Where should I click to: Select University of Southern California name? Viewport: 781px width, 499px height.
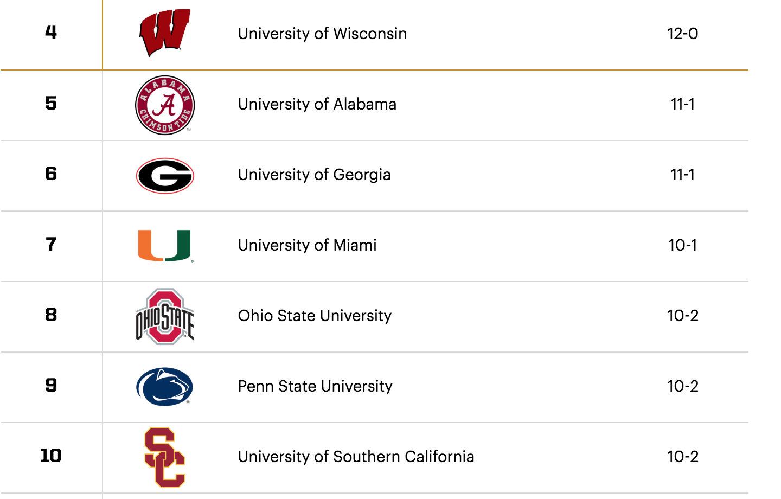[x=356, y=457]
